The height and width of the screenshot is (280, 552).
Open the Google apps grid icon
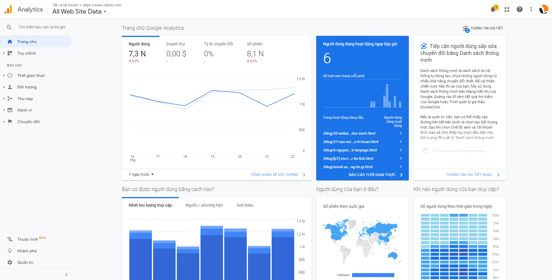coord(507,9)
